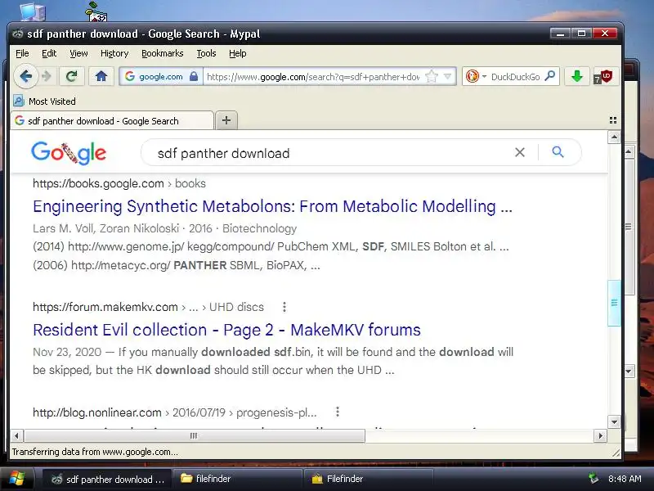Switch to Filefinder app taskbar item
The height and width of the screenshot is (491, 654).
(369, 479)
